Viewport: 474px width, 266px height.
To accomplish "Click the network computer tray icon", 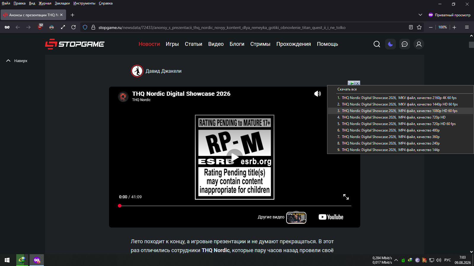I will (x=432, y=260).
